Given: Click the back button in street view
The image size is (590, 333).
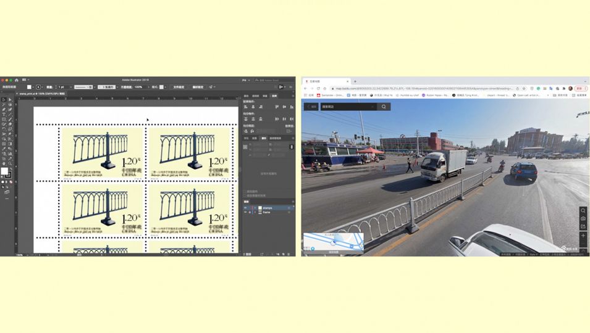Looking at the screenshot, I should pyautogui.click(x=311, y=107).
